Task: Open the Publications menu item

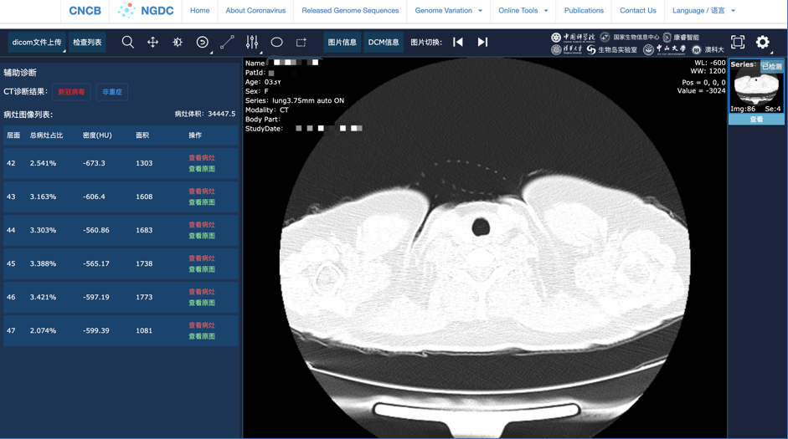Action: [584, 11]
